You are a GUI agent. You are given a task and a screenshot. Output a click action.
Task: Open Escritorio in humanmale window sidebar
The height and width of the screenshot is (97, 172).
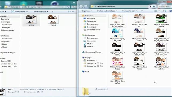pyautogui.click(x=5, y=19)
